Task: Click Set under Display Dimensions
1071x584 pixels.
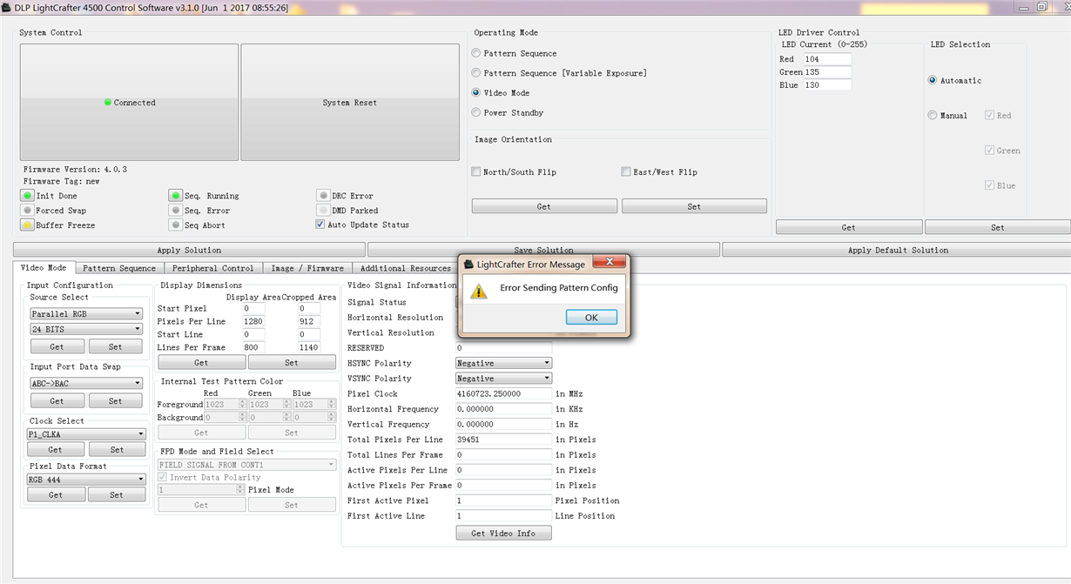Action: pos(292,363)
